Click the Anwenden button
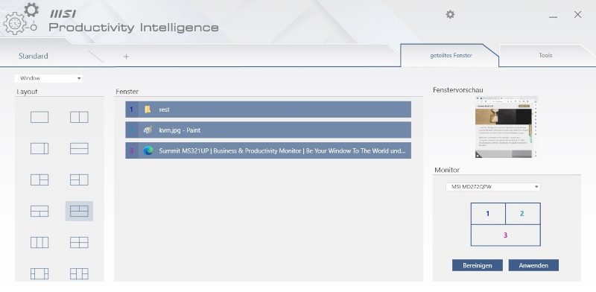 pos(533,265)
